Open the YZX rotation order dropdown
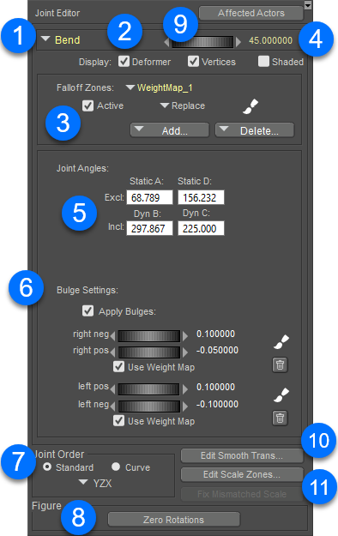 pyautogui.click(x=95, y=483)
